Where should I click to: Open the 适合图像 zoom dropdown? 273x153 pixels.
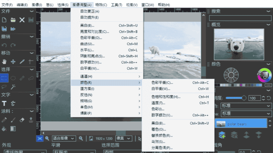tap(64, 139)
